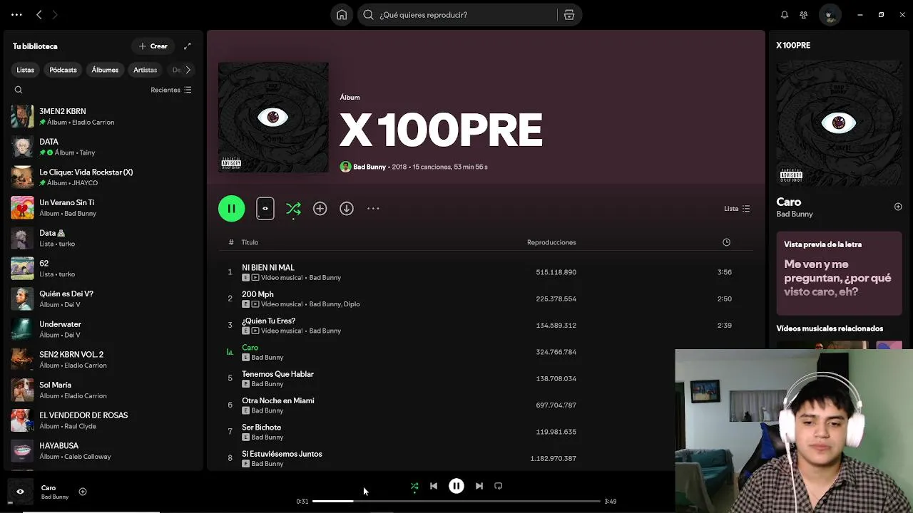This screenshot has height=513, width=913.
Task: Open the Recientes sort dropdown
Action: click(x=171, y=90)
